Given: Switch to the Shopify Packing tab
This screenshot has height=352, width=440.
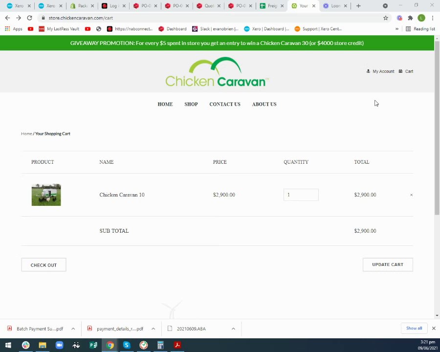Looking at the screenshot, I should (x=82, y=6).
